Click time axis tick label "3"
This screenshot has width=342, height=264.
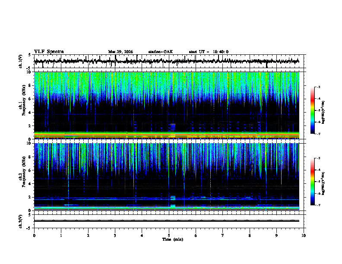click(115, 236)
